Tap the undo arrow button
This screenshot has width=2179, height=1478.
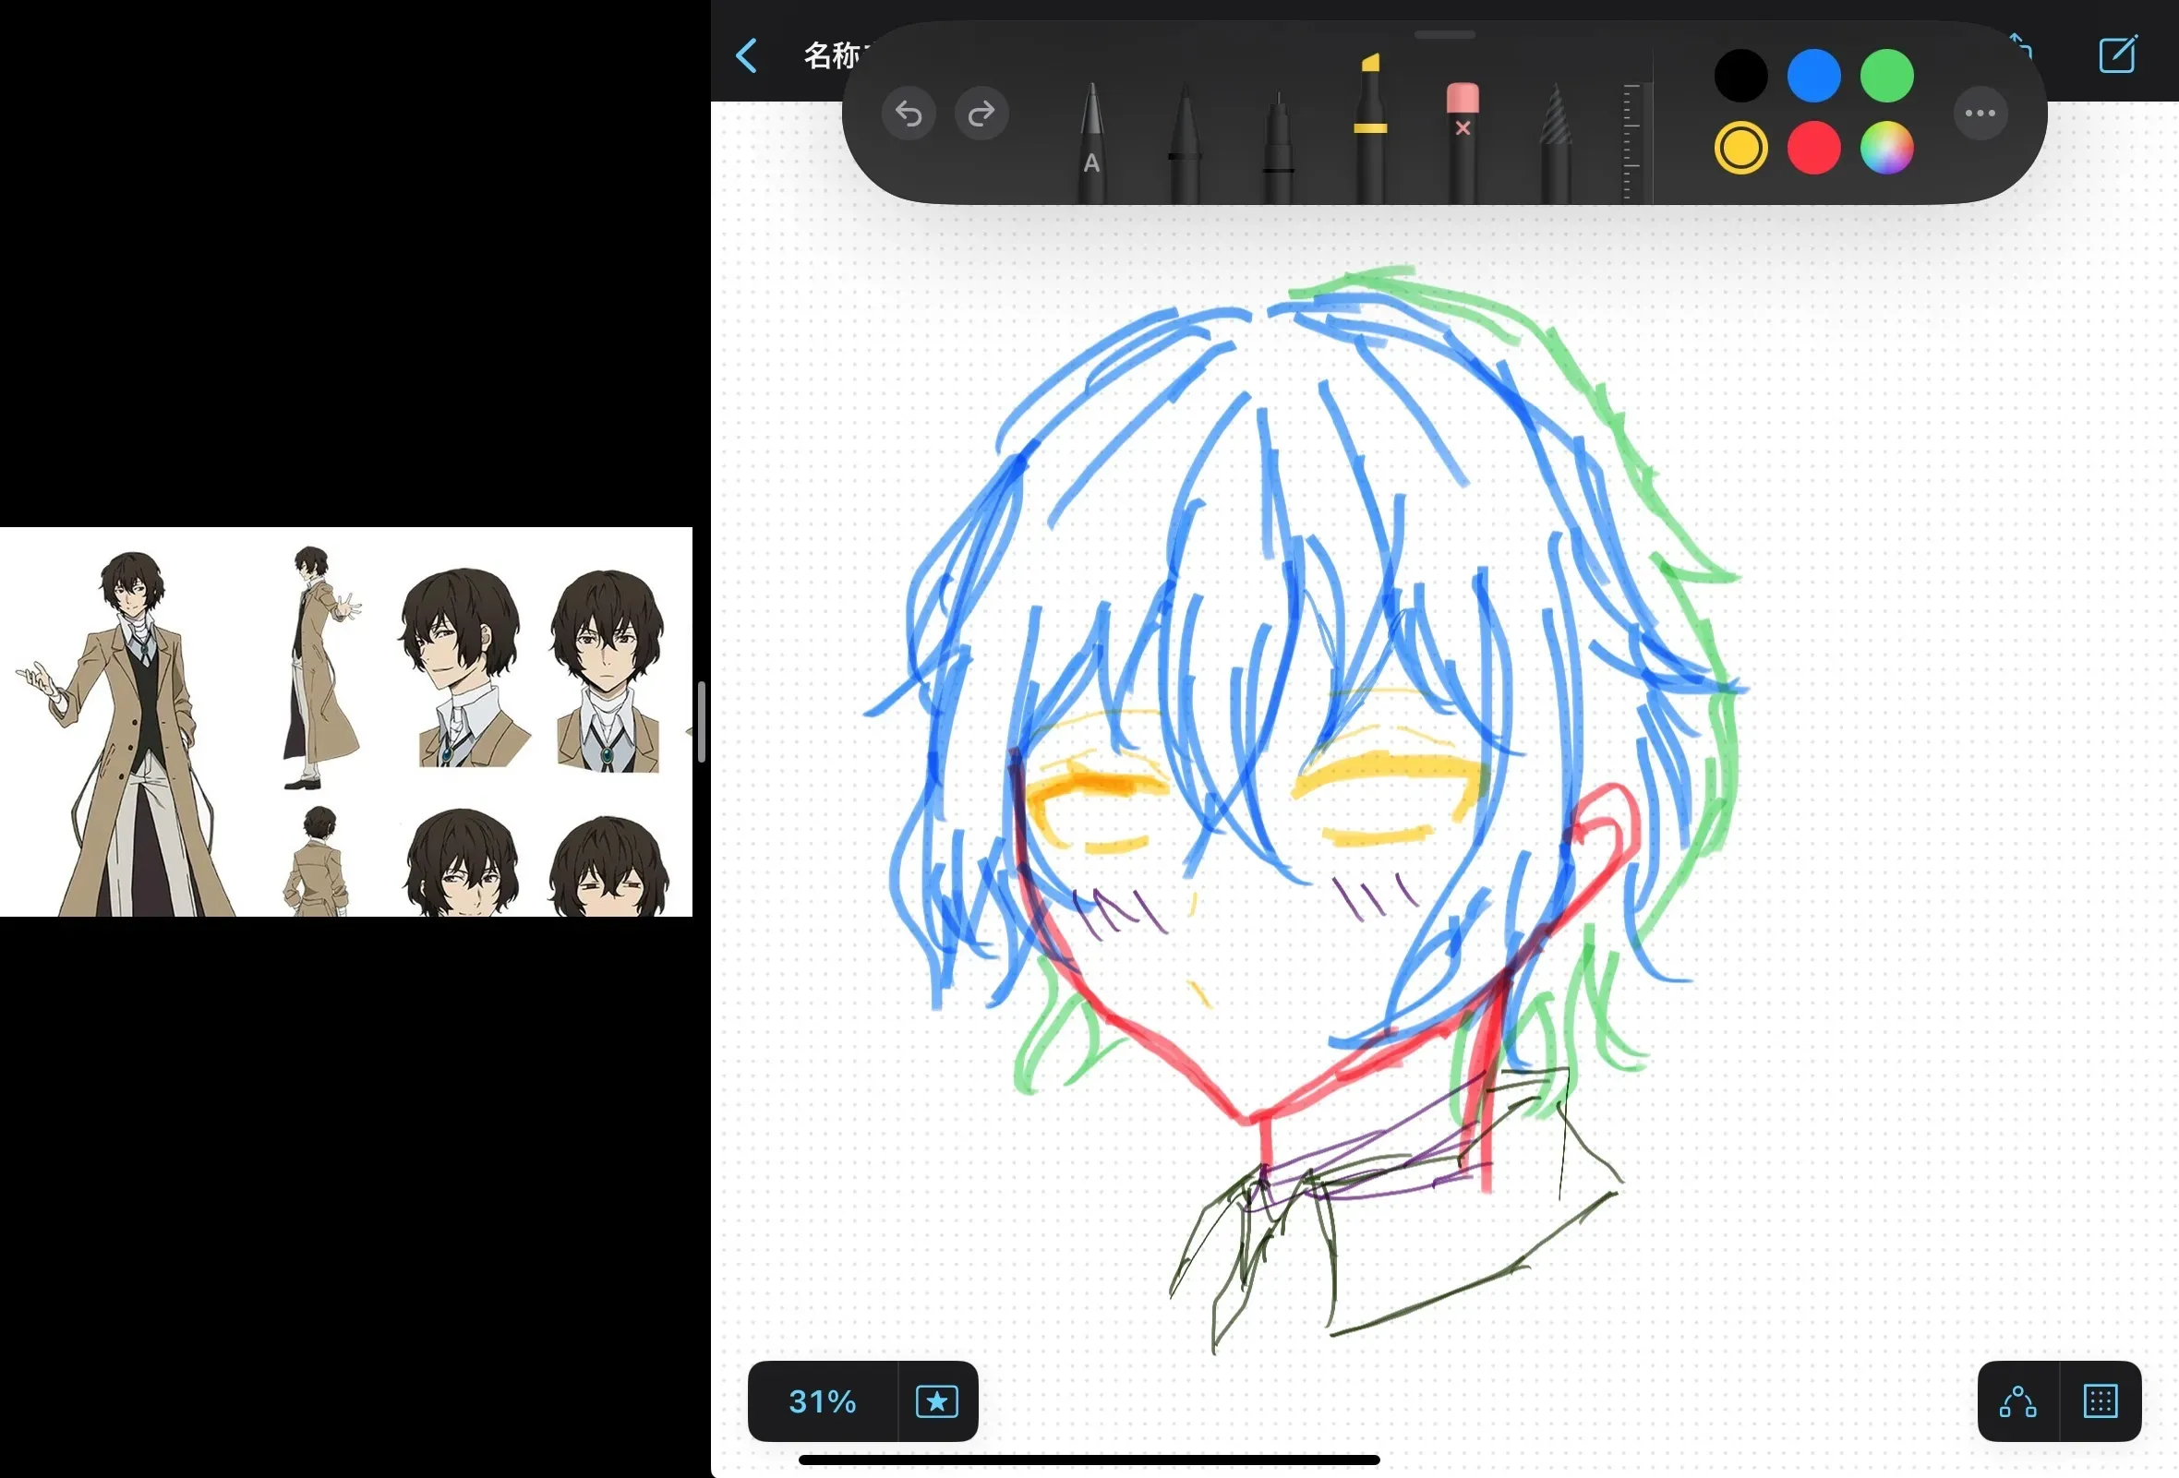(x=908, y=114)
